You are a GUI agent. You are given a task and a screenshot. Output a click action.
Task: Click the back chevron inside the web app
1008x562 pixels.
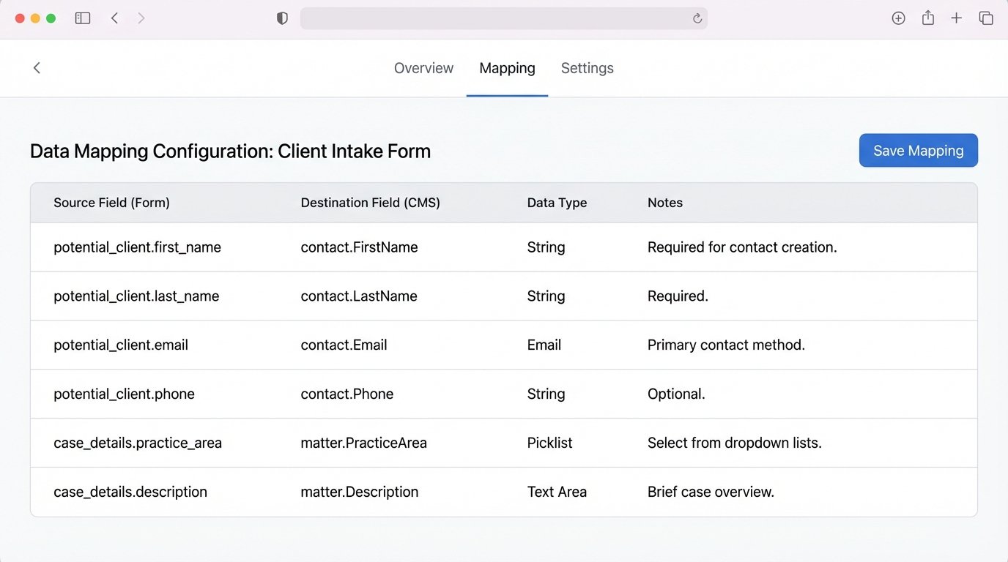[37, 67]
